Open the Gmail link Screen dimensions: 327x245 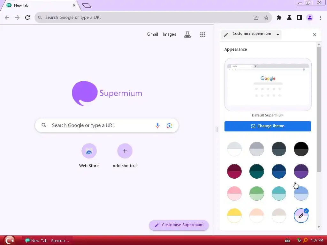[152, 34]
